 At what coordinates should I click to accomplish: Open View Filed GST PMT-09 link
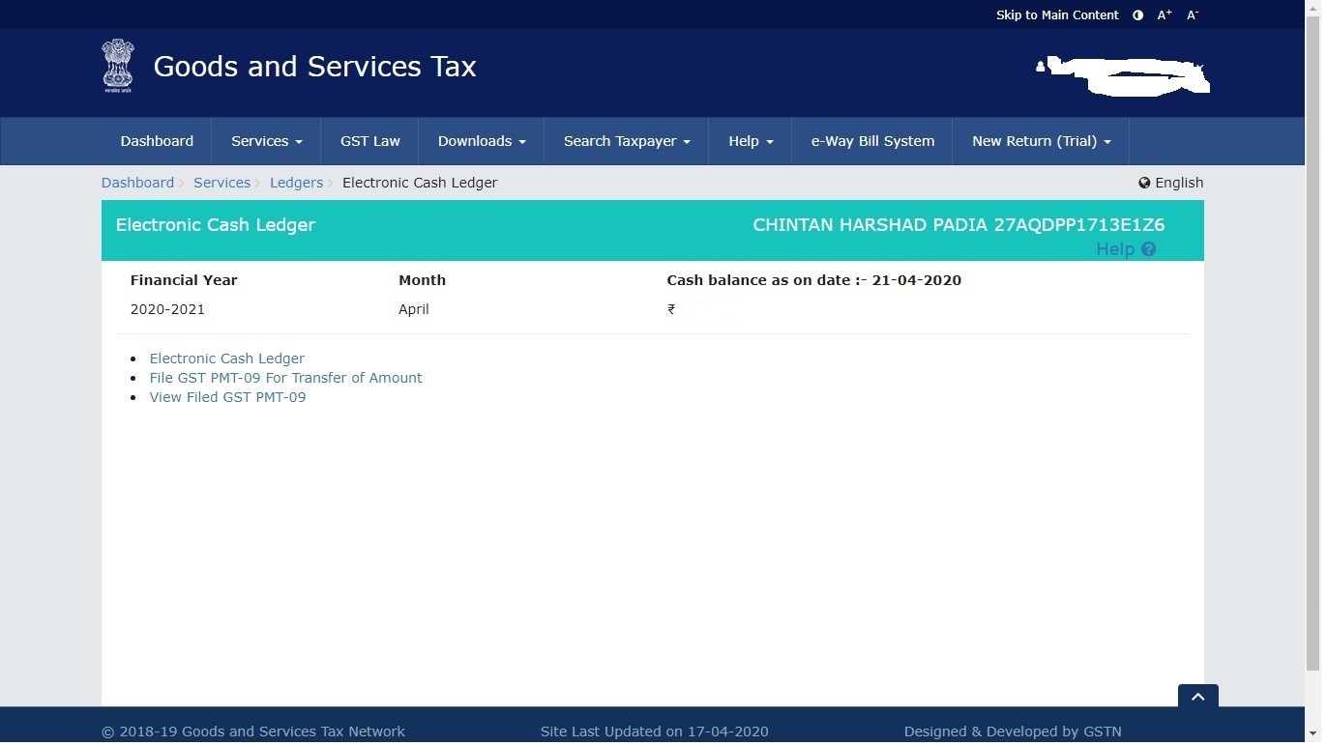tap(227, 397)
